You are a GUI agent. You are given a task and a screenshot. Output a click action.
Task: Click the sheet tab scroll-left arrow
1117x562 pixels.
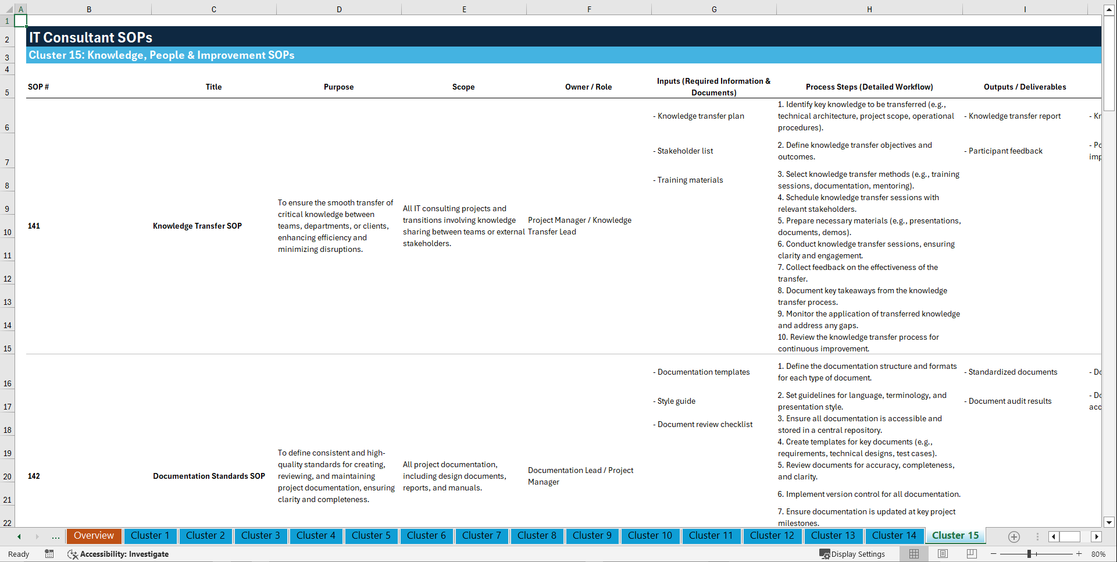[x=18, y=536]
